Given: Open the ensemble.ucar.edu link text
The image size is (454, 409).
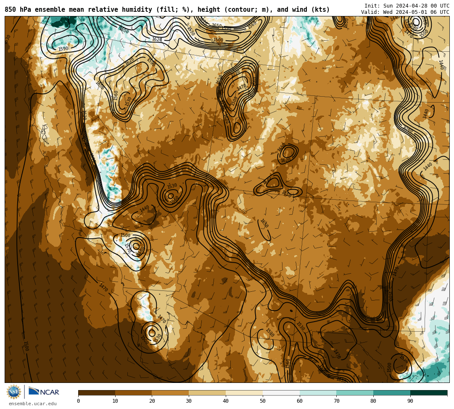Looking at the screenshot, I should (x=33, y=404).
